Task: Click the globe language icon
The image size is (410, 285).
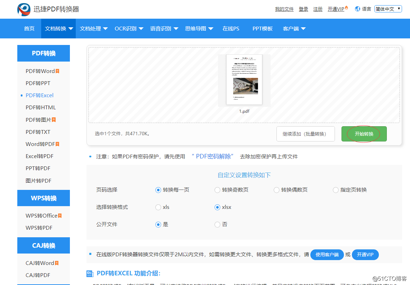Action: [357, 9]
